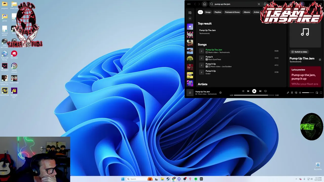Viewport: 324px width, 182px height.
Task: Clear the search field with X icon
Action: 259,4
